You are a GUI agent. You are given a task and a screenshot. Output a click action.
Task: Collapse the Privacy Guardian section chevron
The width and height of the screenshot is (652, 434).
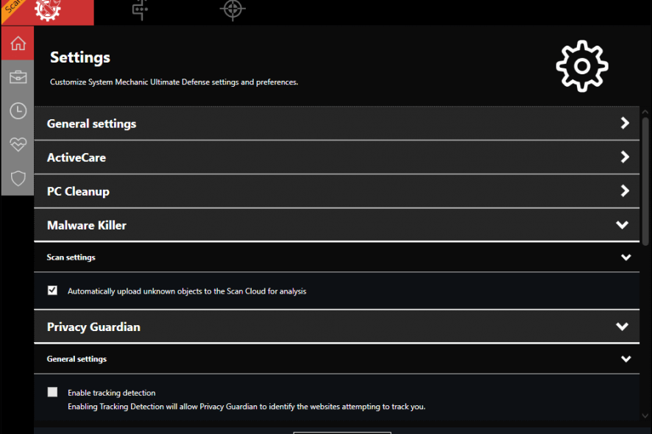622,327
